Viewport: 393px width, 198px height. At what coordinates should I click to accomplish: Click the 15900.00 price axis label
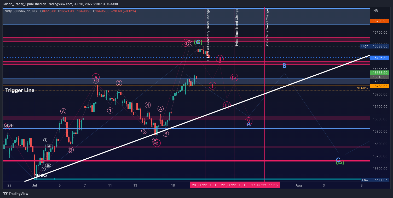(380, 131)
